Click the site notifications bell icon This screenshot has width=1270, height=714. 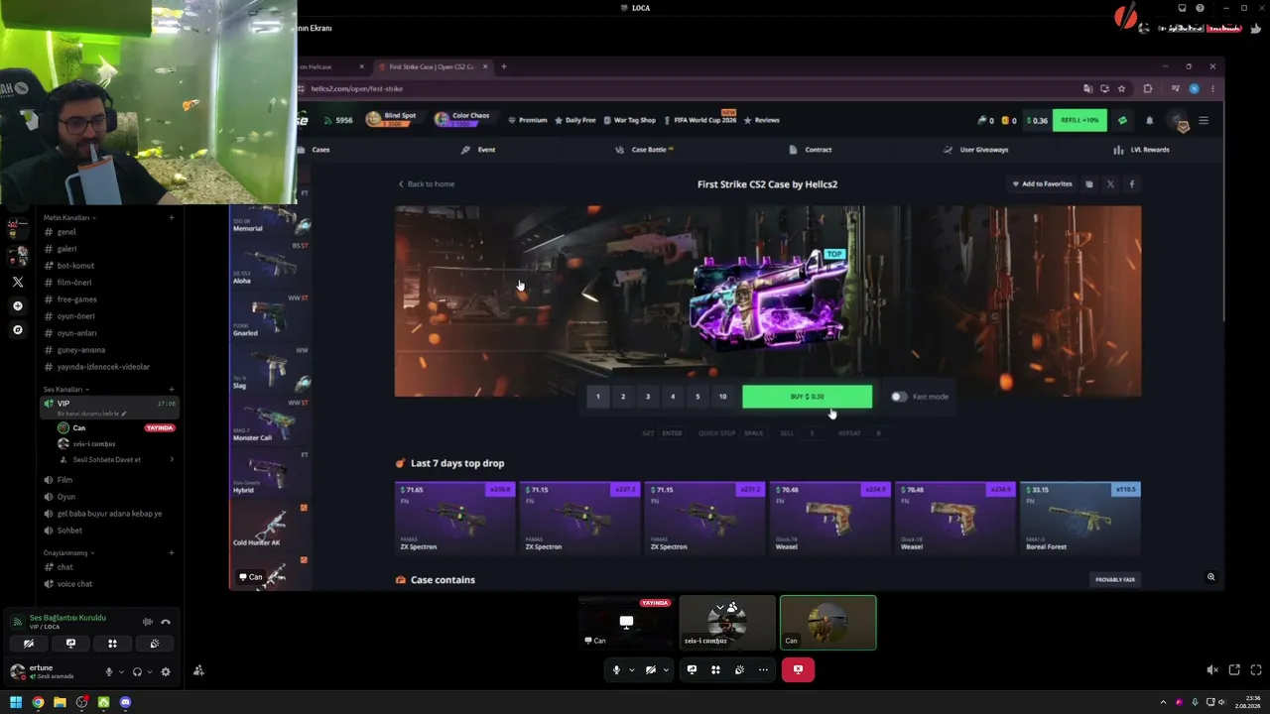click(x=1150, y=121)
